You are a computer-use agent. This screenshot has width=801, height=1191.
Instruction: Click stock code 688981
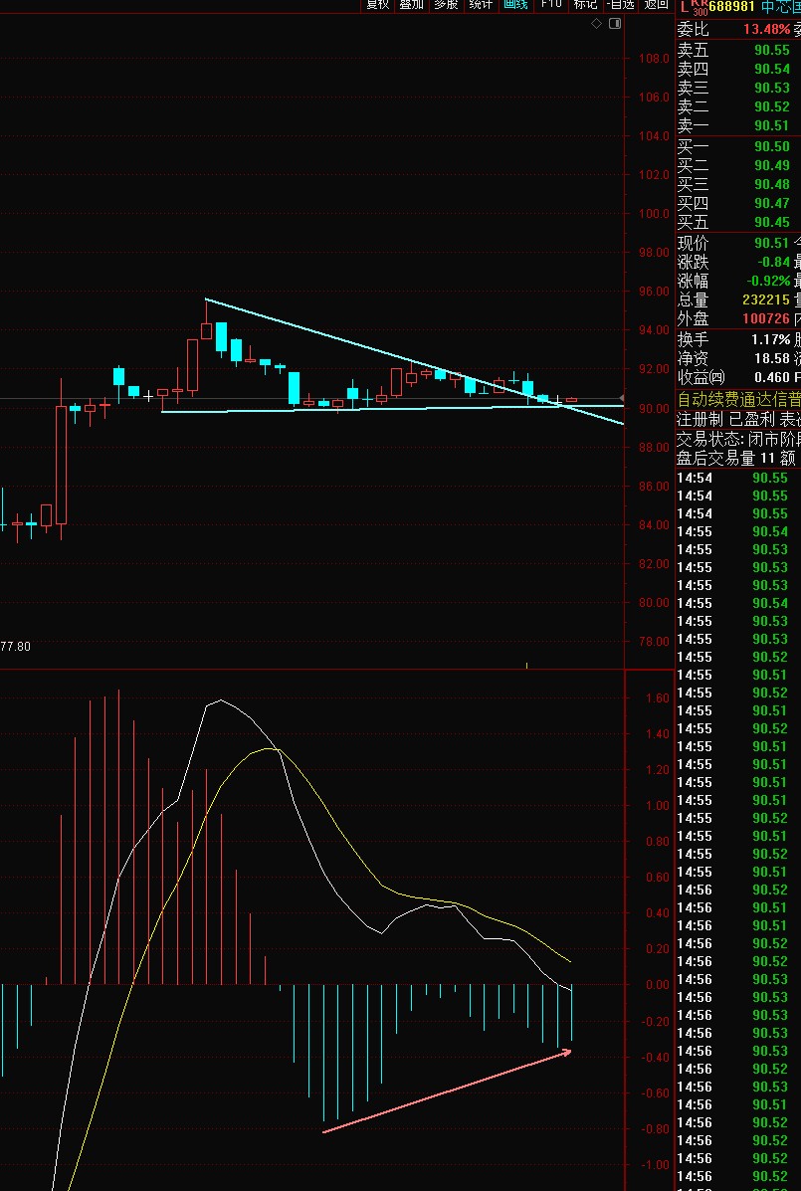click(x=732, y=7)
